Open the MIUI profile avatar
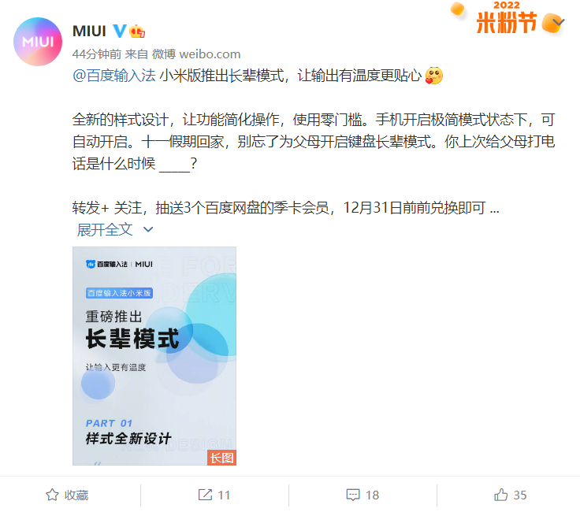The height and width of the screenshot is (512, 580). (x=38, y=42)
